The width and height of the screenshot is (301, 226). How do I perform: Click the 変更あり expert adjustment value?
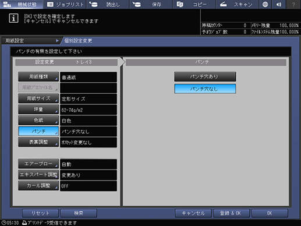88,175
